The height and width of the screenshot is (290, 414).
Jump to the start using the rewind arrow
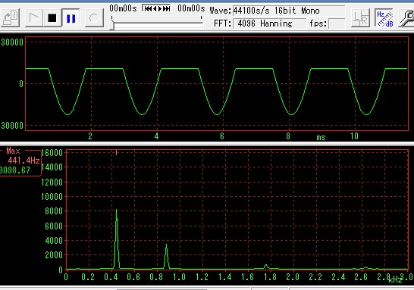pos(148,8)
